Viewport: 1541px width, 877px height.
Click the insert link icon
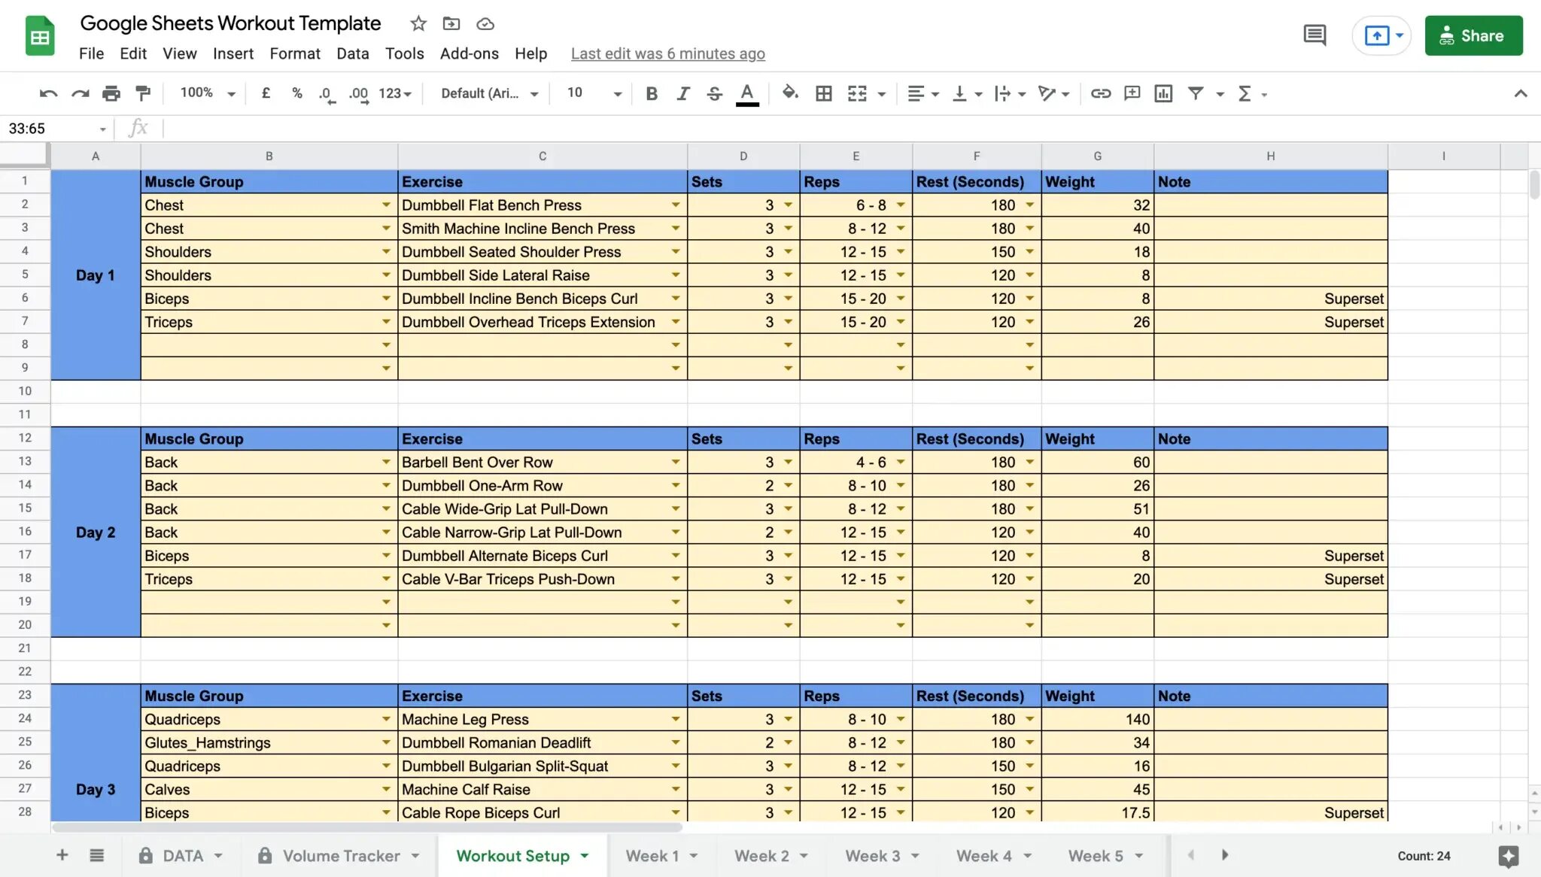[x=1101, y=93]
